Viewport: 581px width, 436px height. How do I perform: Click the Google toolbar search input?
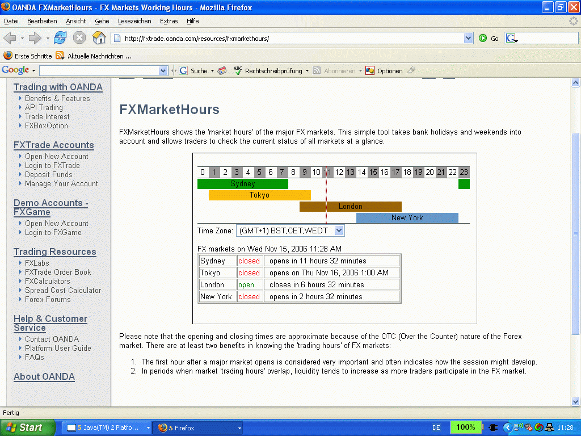click(99, 71)
